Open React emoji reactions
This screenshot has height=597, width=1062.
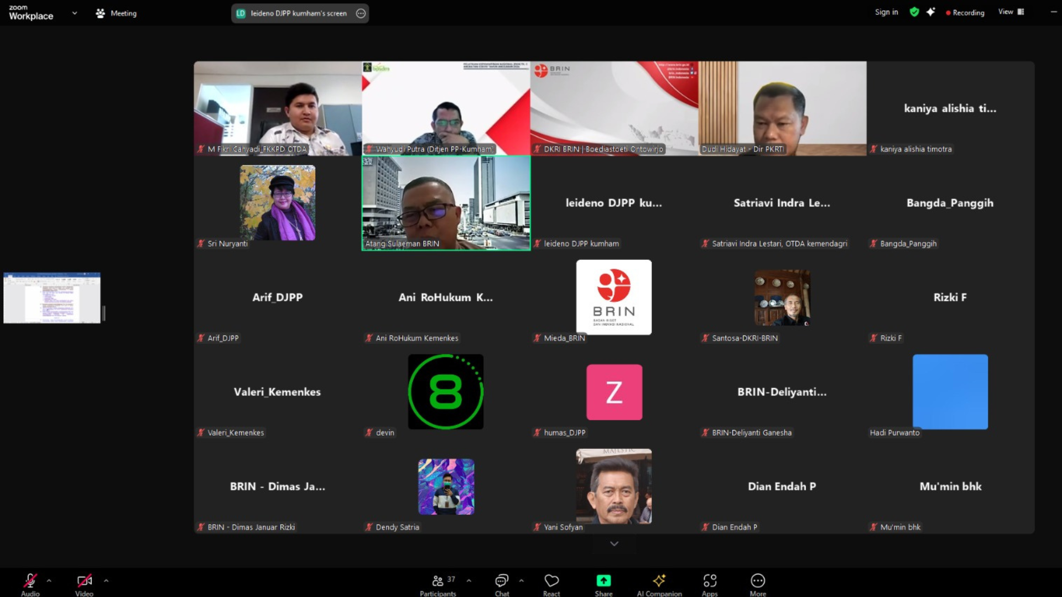point(551,584)
